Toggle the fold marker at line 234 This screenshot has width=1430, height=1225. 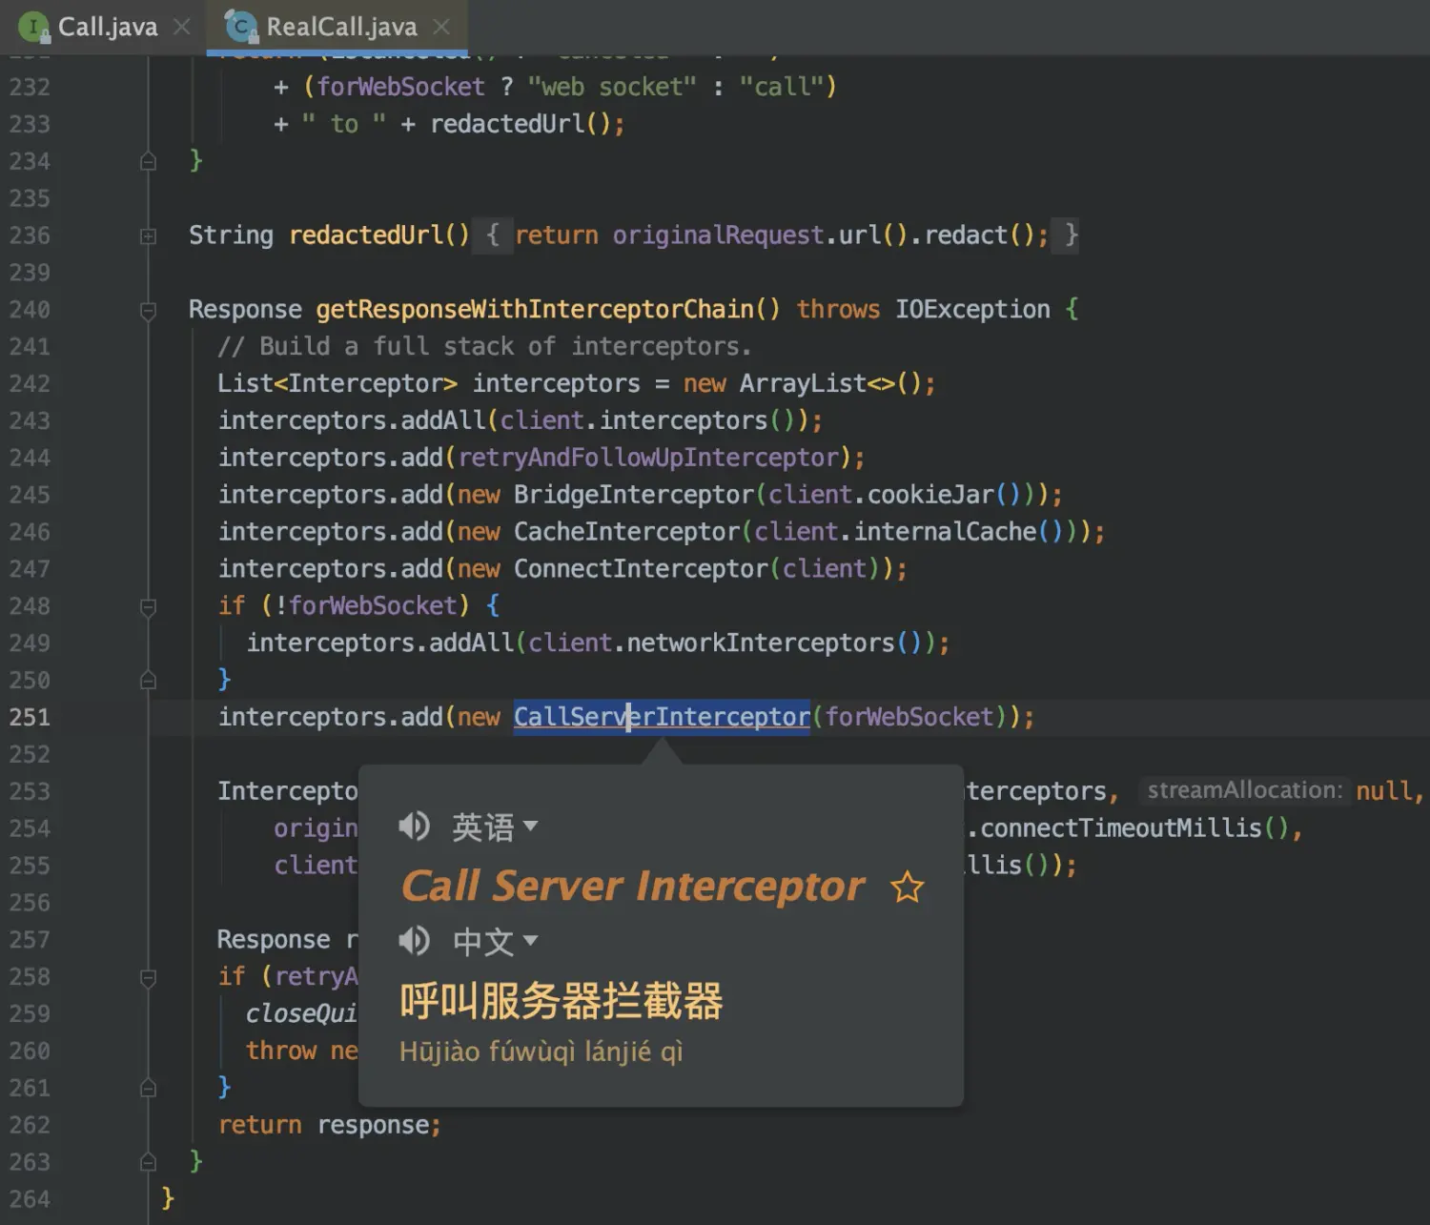pos(148,161)
